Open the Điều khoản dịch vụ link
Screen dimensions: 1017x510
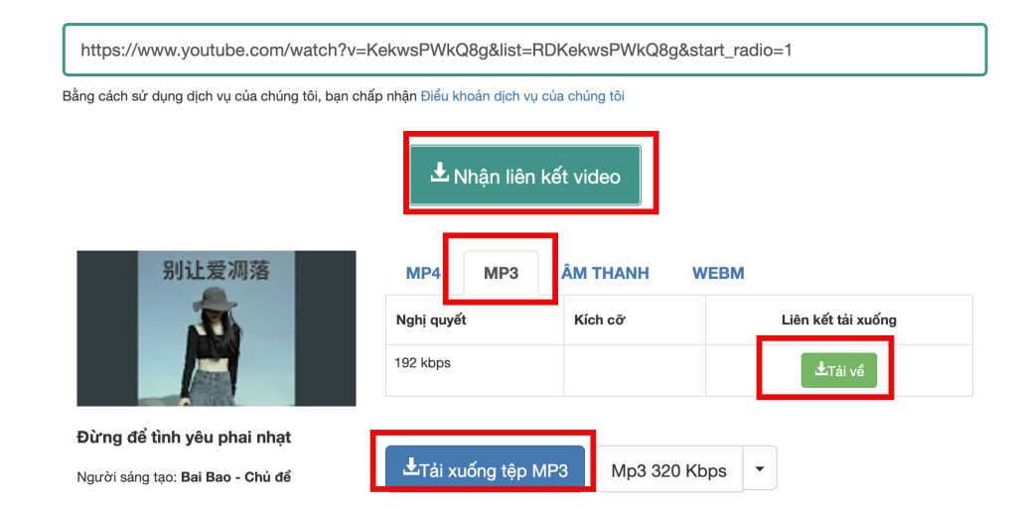click(522, 96)
